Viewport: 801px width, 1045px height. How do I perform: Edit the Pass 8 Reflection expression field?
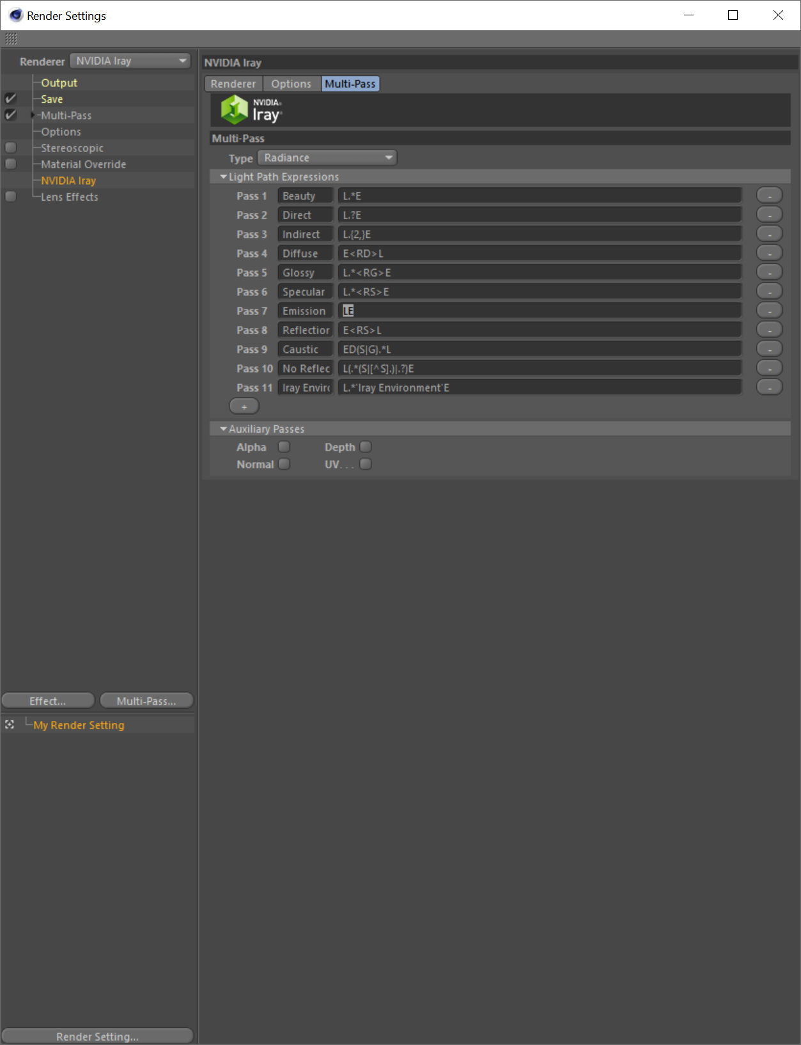(540, 330)
